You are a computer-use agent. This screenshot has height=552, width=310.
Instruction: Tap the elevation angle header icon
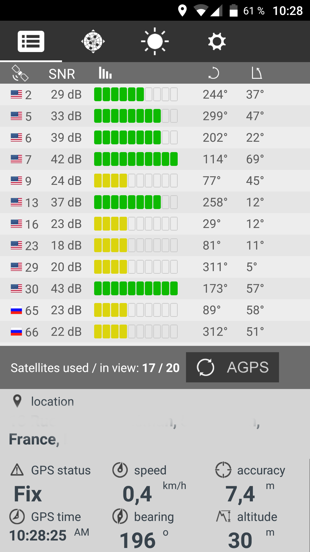click(x=256, y=73)
